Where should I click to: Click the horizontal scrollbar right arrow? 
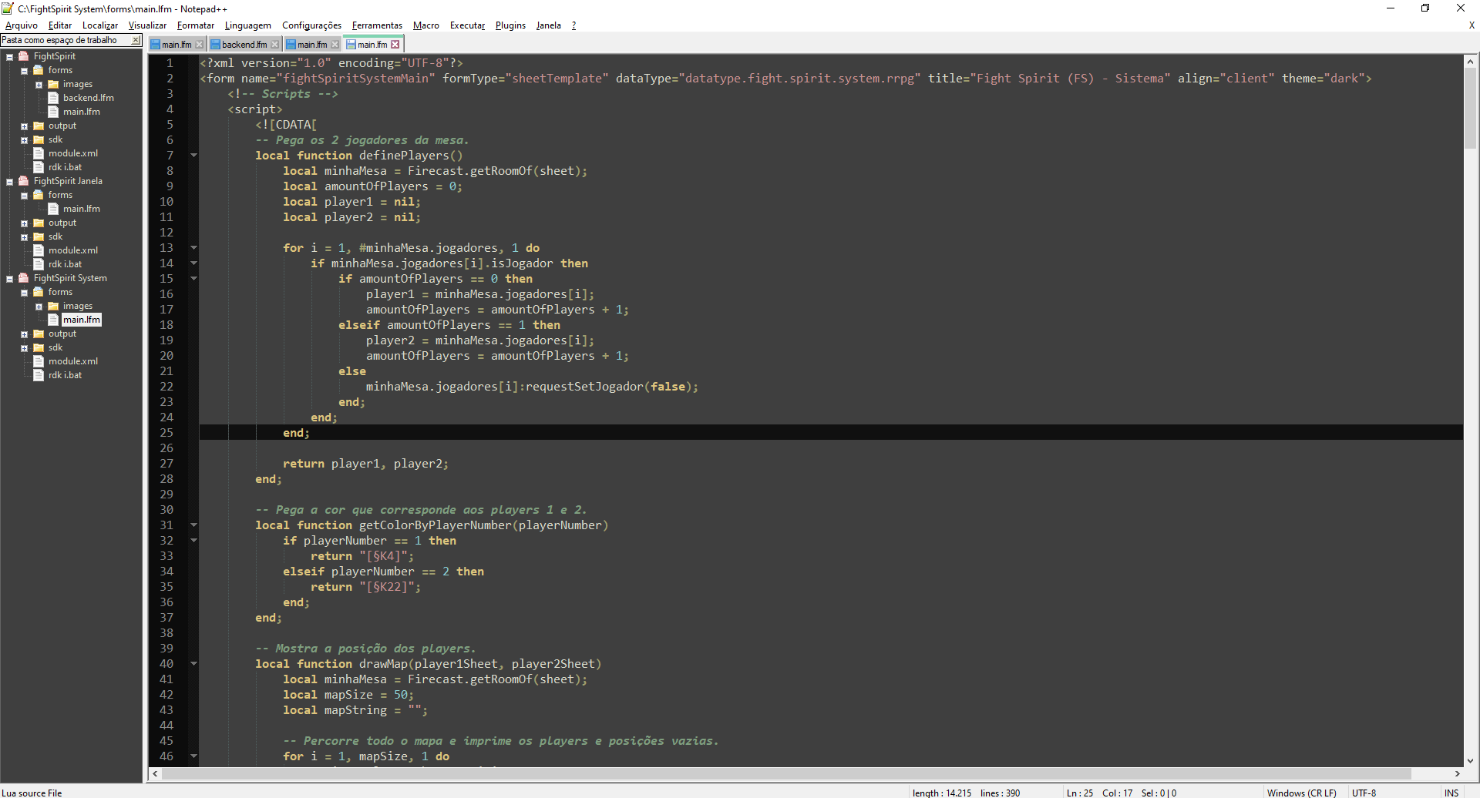click(x=1457, y=773)
